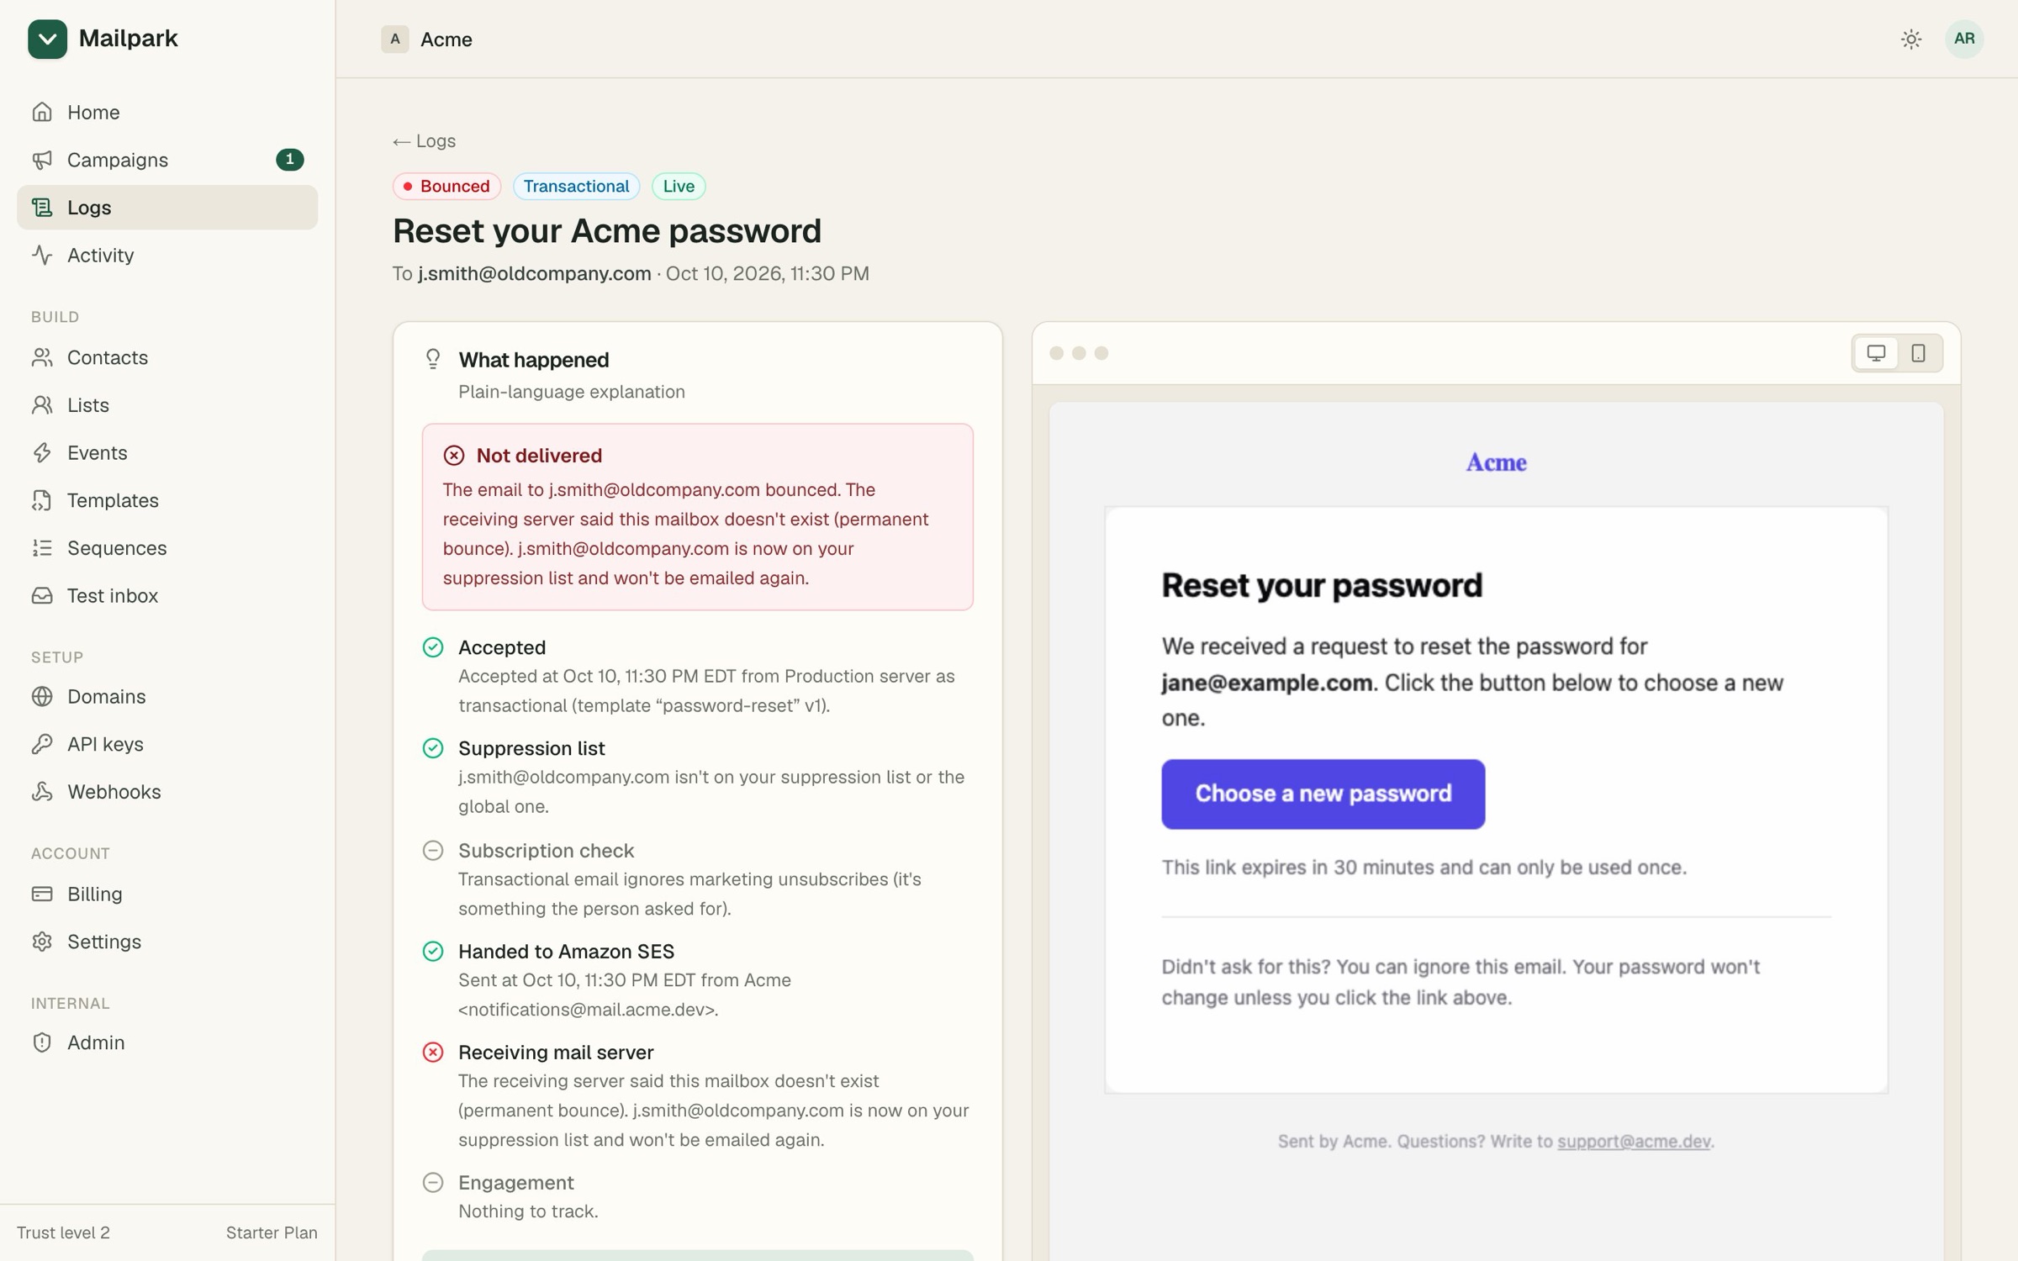This screenshot has width=2018, height=1261.
Task: Click the Subscription check skipped icon
Action: 433,851
